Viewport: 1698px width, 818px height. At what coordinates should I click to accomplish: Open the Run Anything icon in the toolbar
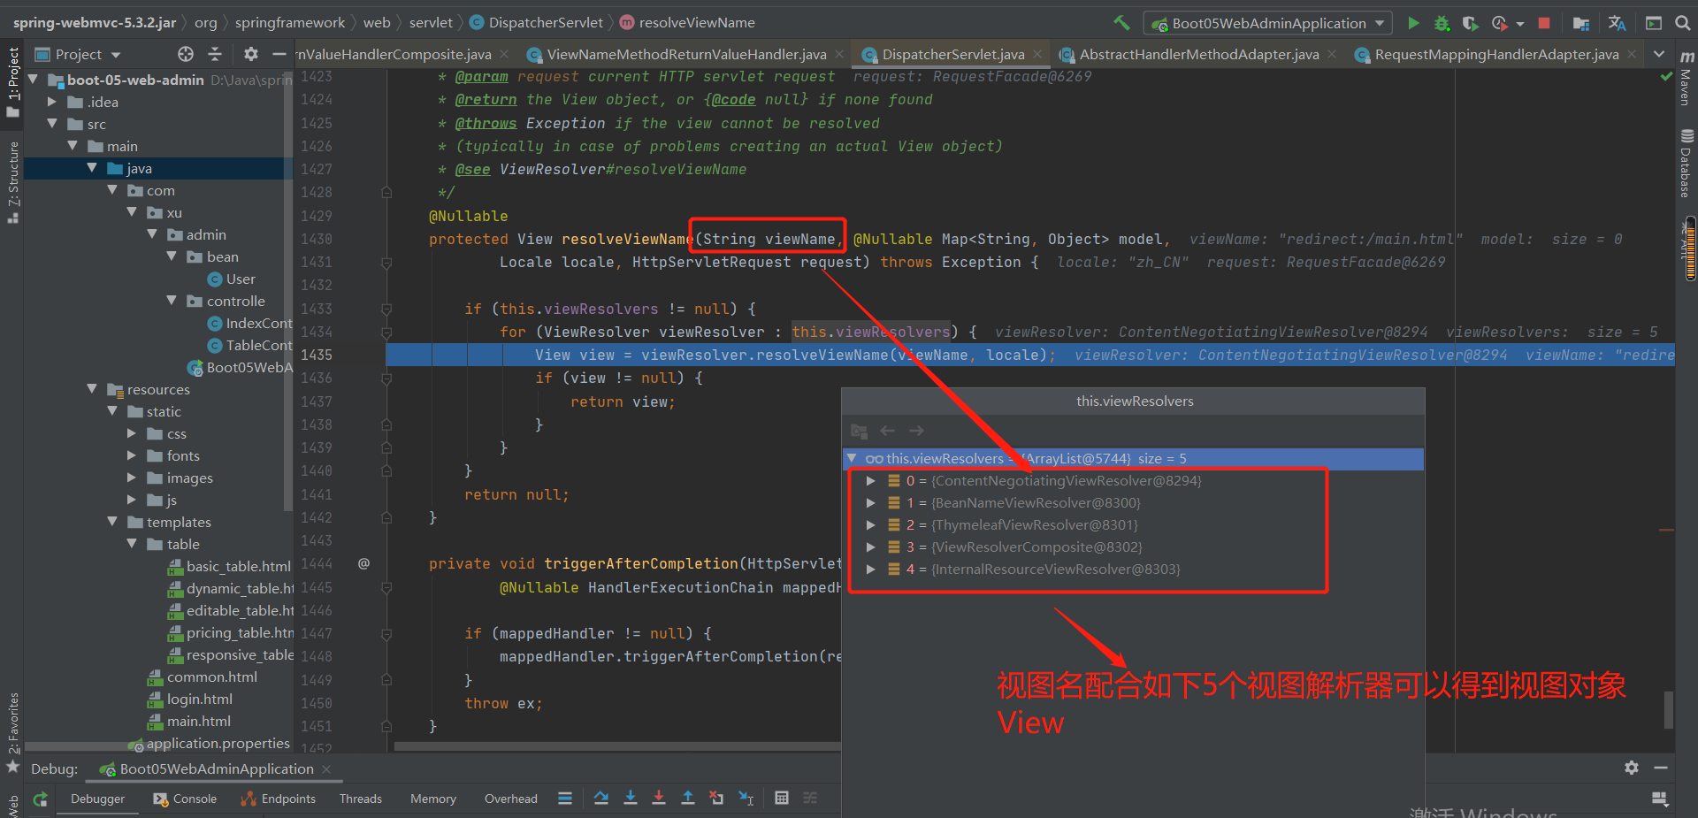[x=1653, y=23]
